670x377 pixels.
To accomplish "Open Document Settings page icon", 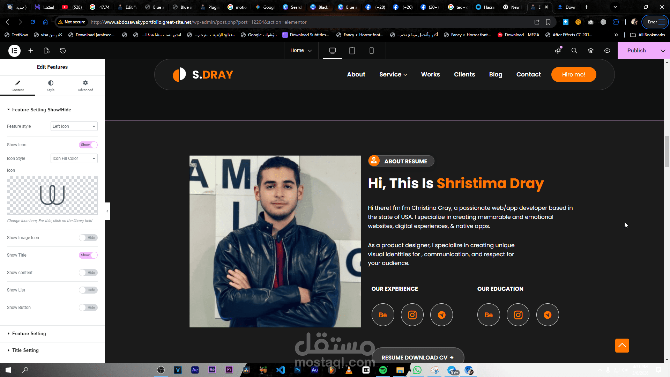I will [46, 51].
